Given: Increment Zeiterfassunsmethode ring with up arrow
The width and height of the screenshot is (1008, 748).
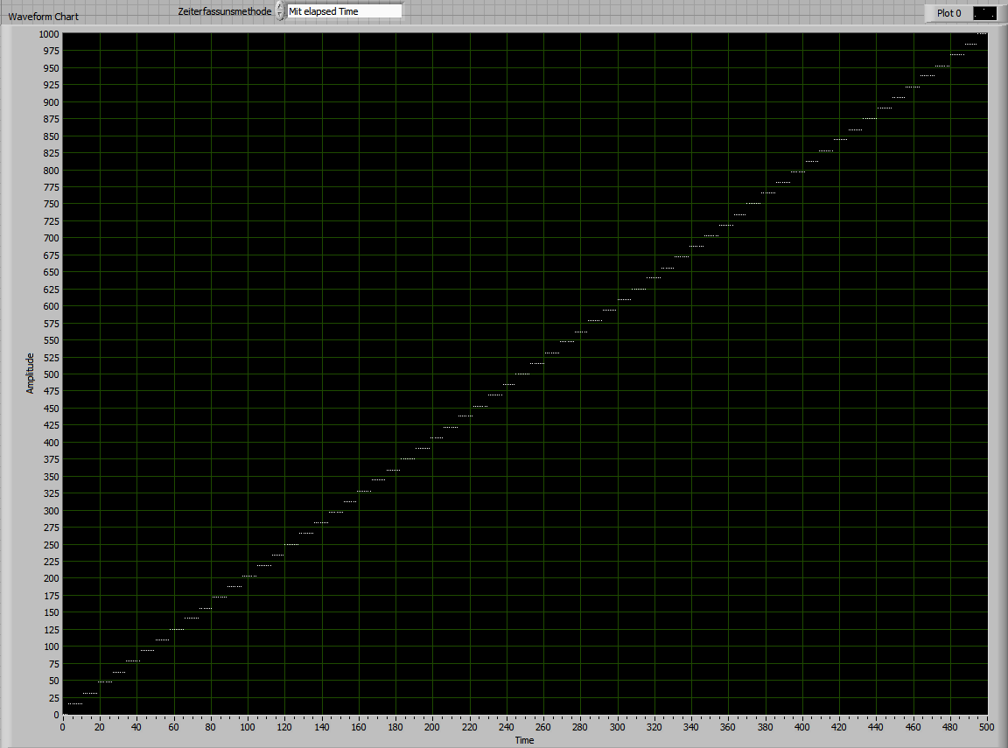Looking at the screenshot, I should (280, 6).
